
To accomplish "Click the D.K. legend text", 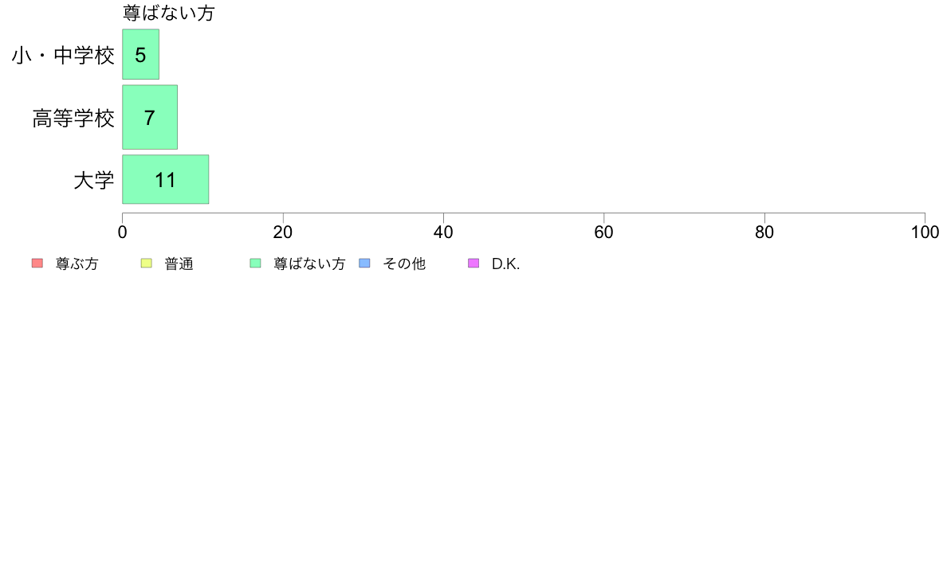I will [x=505, y=264].
